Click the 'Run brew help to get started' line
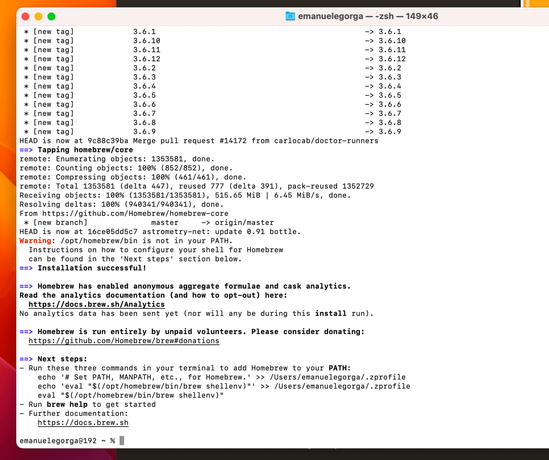The width and height of the screenshot is (549, 460). point(88,404)
